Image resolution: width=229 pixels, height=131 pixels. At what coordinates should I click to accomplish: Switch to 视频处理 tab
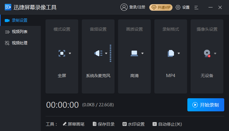click(x=19, y=43)
